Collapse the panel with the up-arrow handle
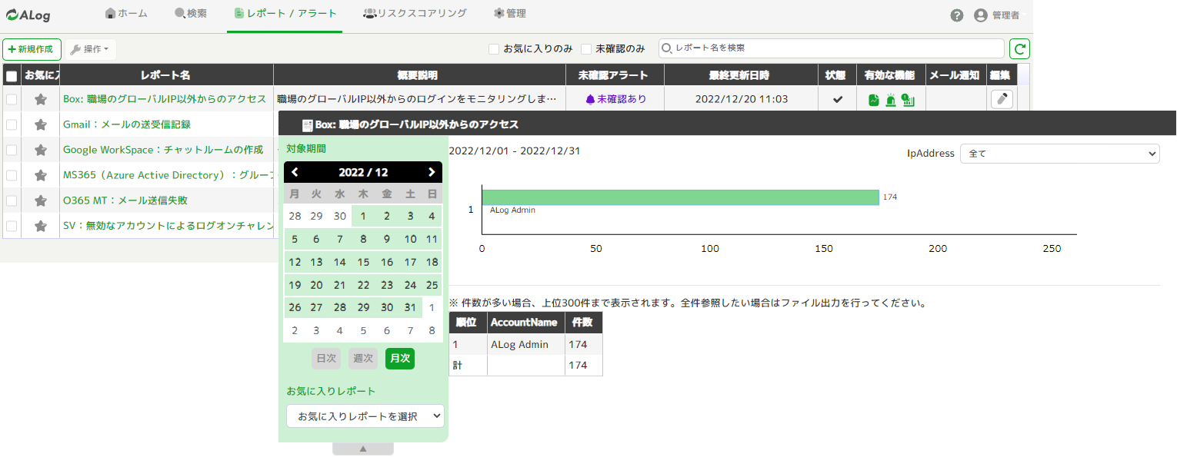1177x457 pixels. click(x=363, y=449)
